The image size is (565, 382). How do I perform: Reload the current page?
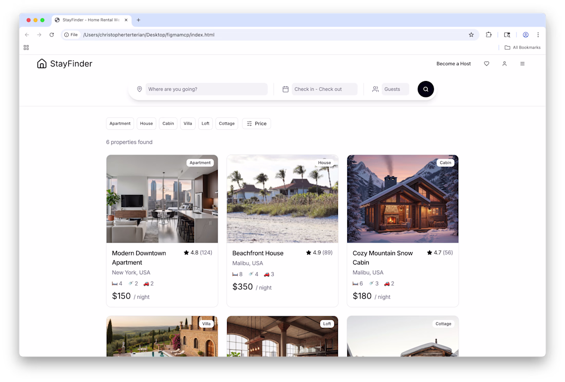click(51, 35)
